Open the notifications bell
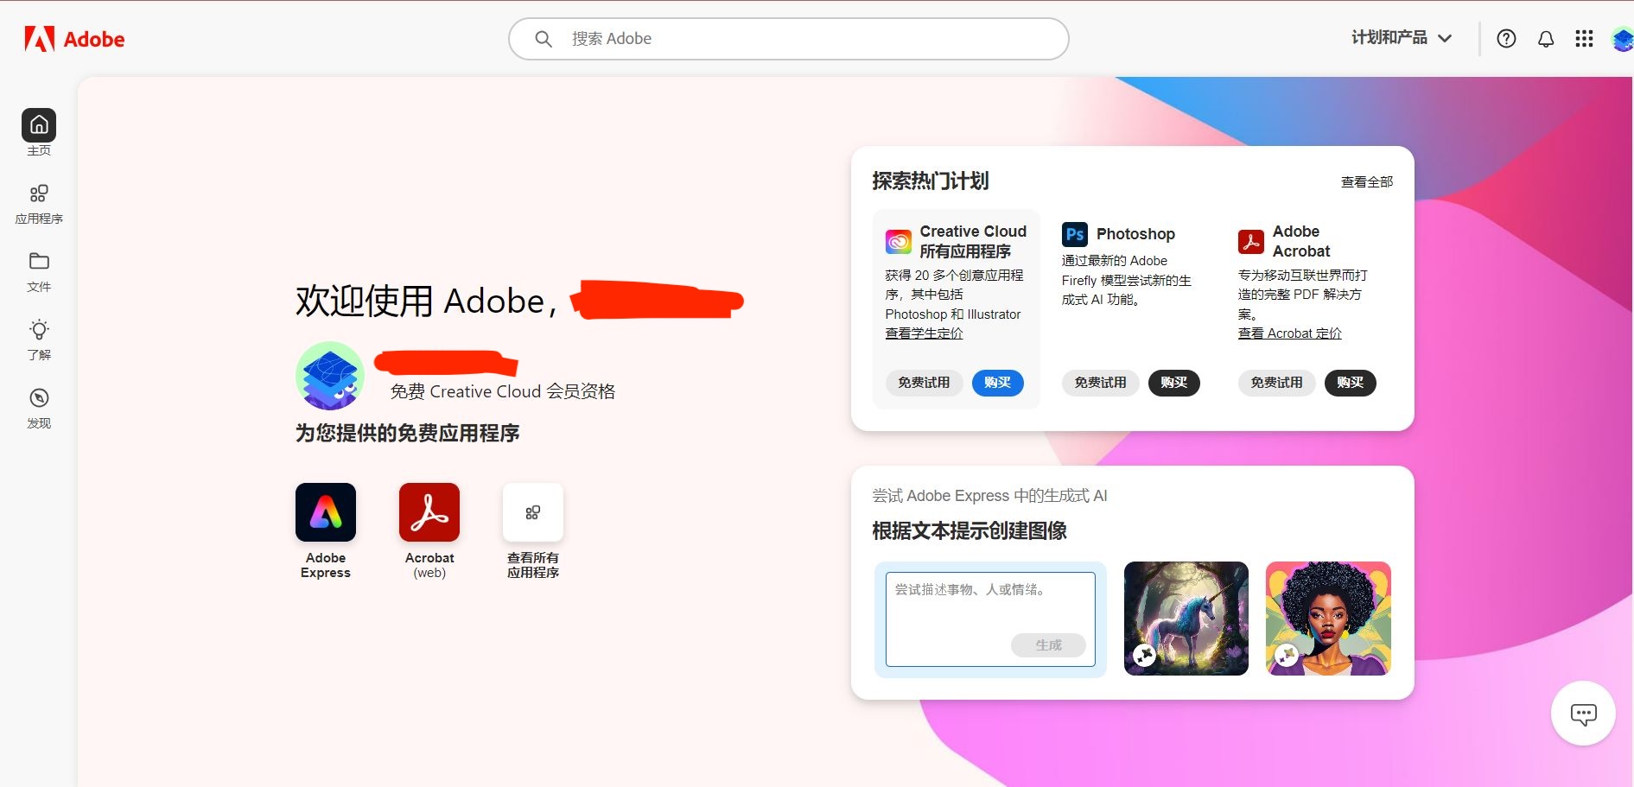This screenshot has height=787, width=1634. point(1546,39)
